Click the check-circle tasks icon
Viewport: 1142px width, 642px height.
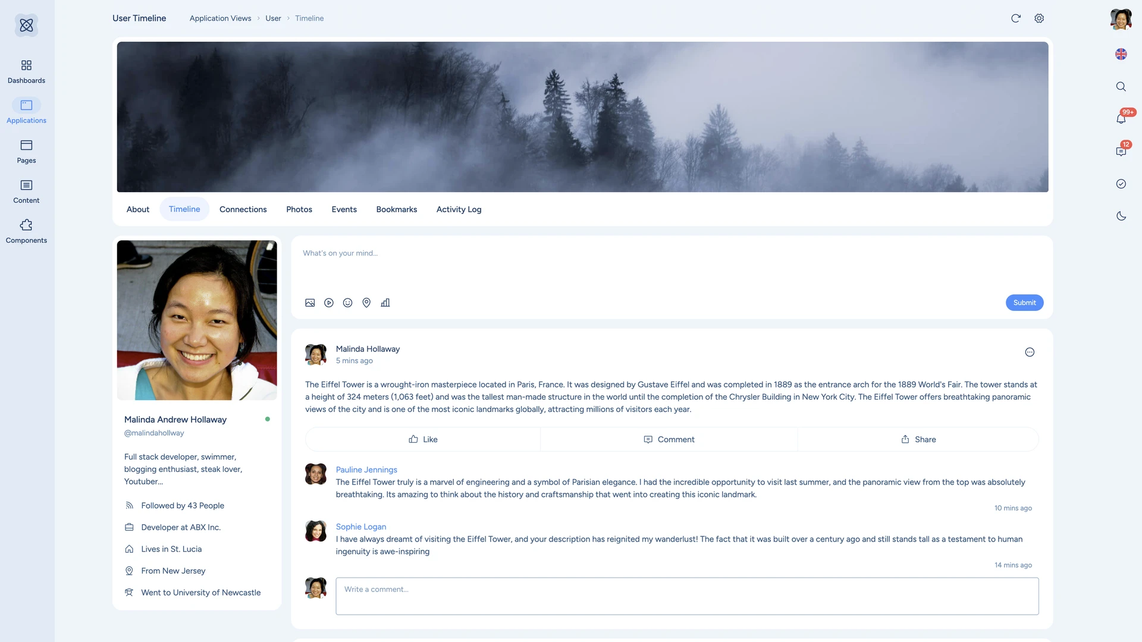1121,184
